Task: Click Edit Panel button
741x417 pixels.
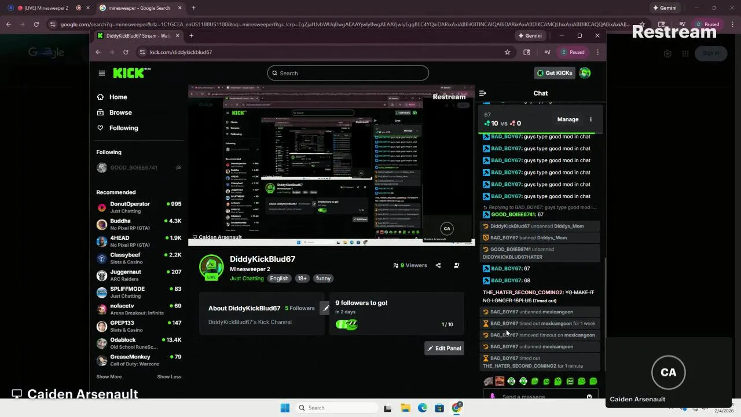Action: [x=444, y=348]
